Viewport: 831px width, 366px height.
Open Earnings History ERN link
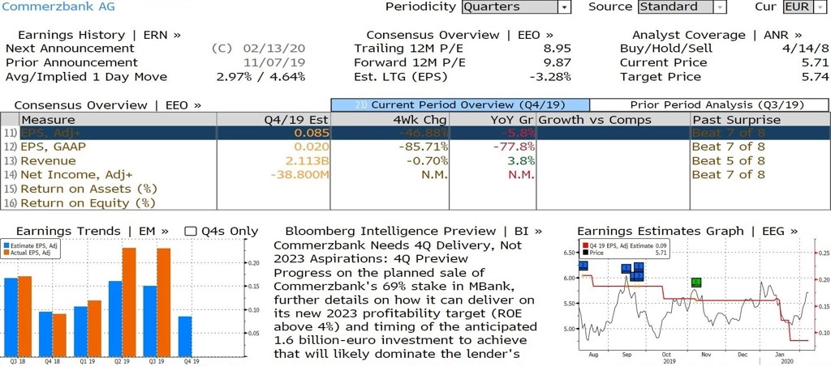(x=99, y=35)
